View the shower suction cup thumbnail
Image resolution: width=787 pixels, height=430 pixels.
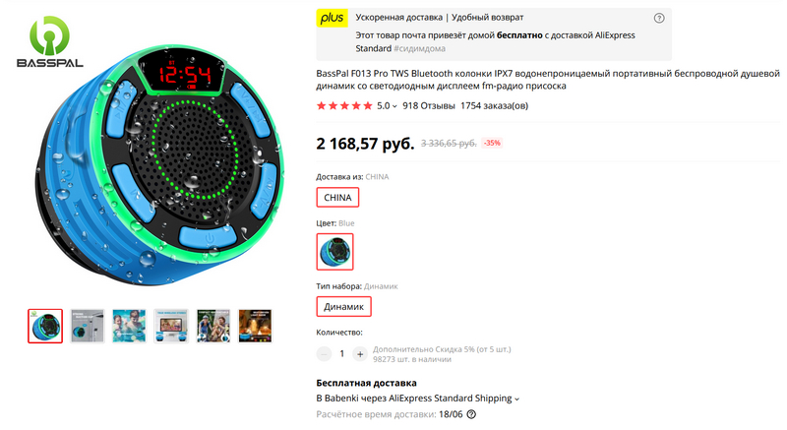(x=88, y=326)
